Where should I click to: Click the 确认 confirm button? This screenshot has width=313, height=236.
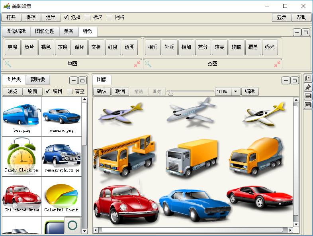102,92
